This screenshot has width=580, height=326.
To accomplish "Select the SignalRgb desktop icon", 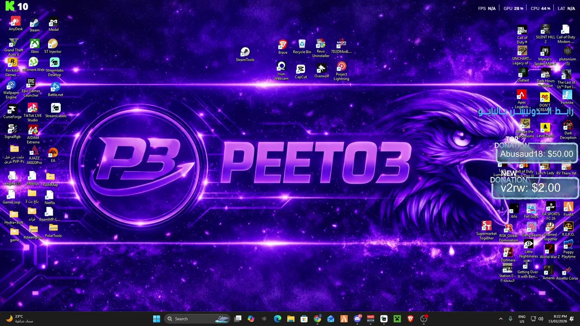I will pos(12,131).
